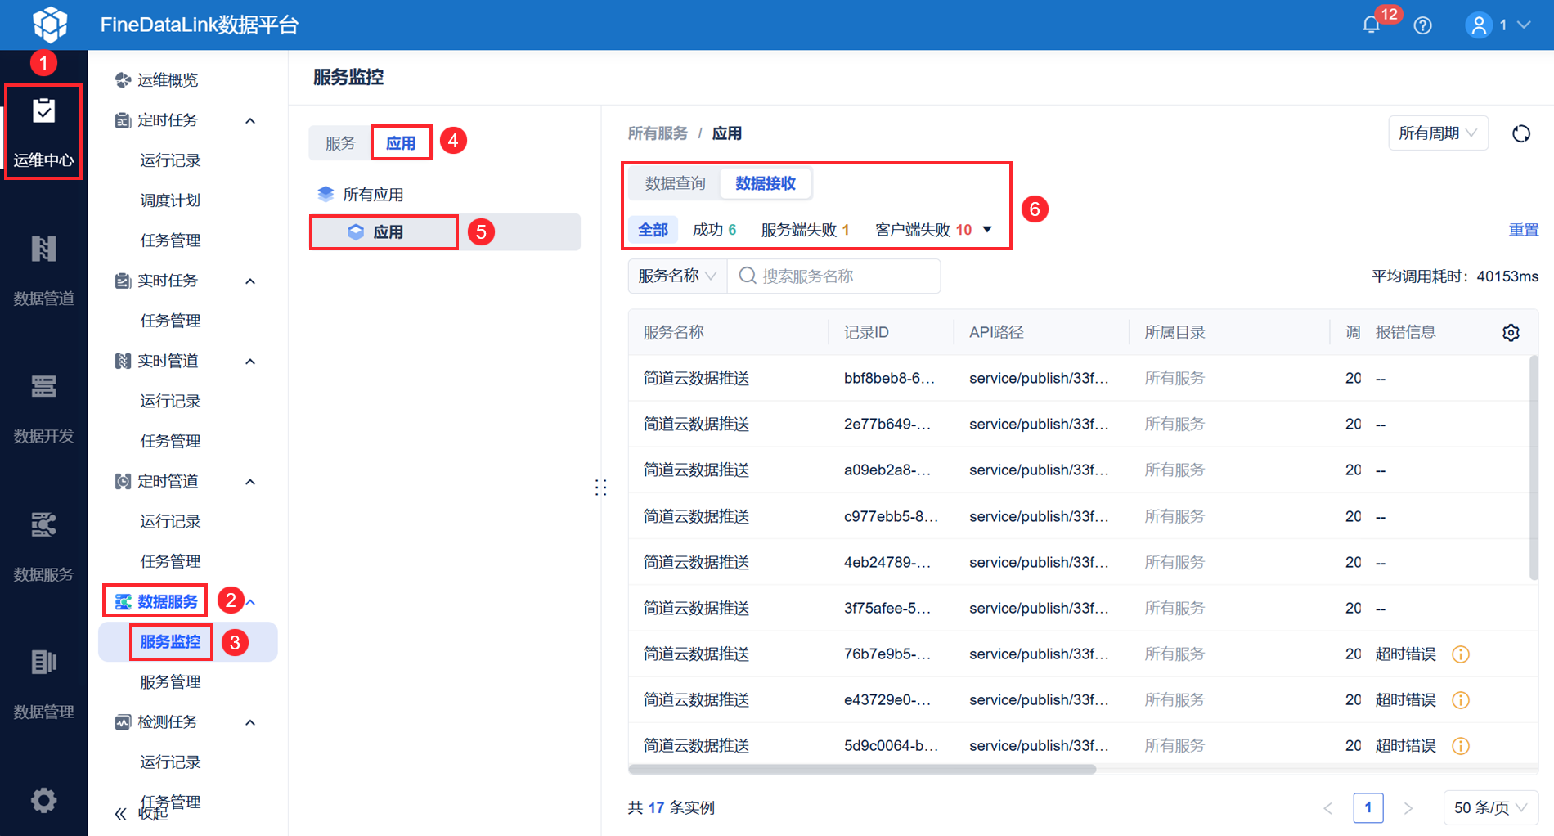The image size is (1554, 836).
Task: Select the 应用 item in the tree
Action: pyautogui.click(x=445, y=232)
